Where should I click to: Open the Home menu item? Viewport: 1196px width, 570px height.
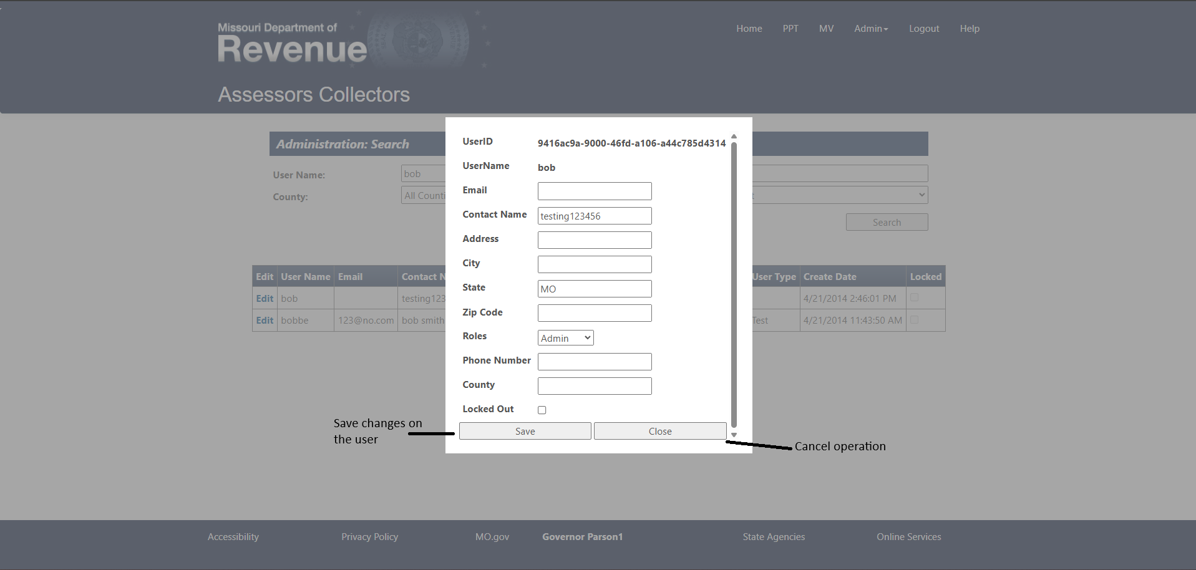(749, 29)
